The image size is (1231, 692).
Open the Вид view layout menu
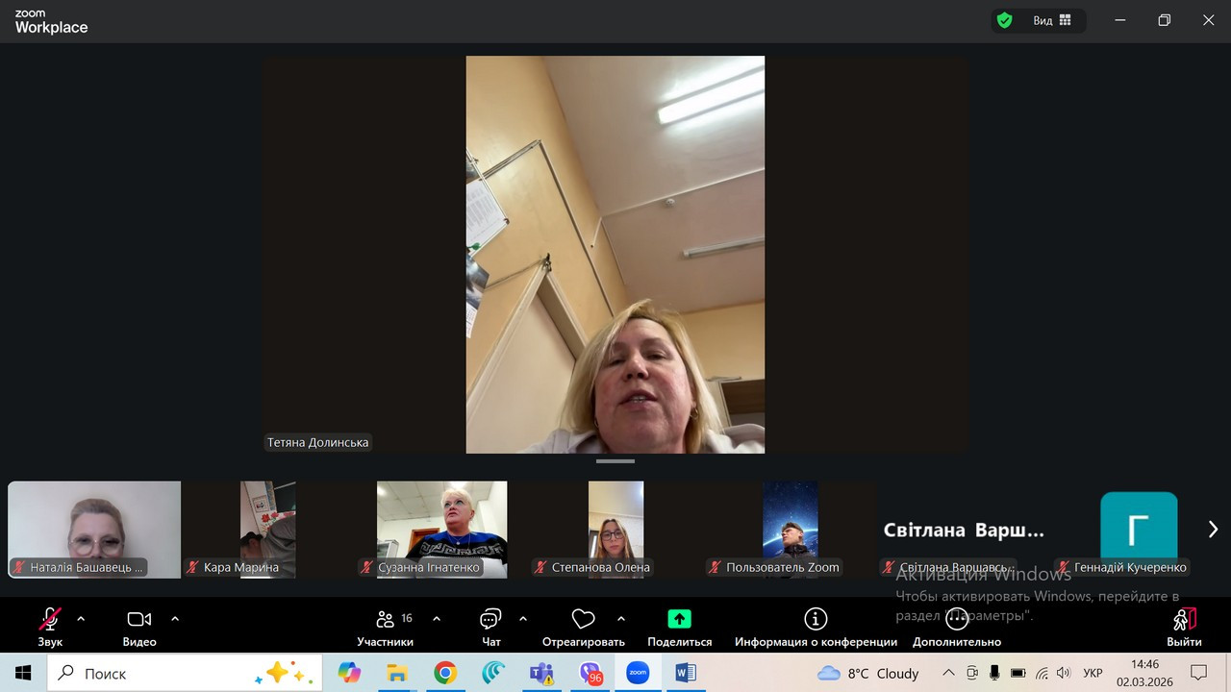click(x=1052, y=20)
